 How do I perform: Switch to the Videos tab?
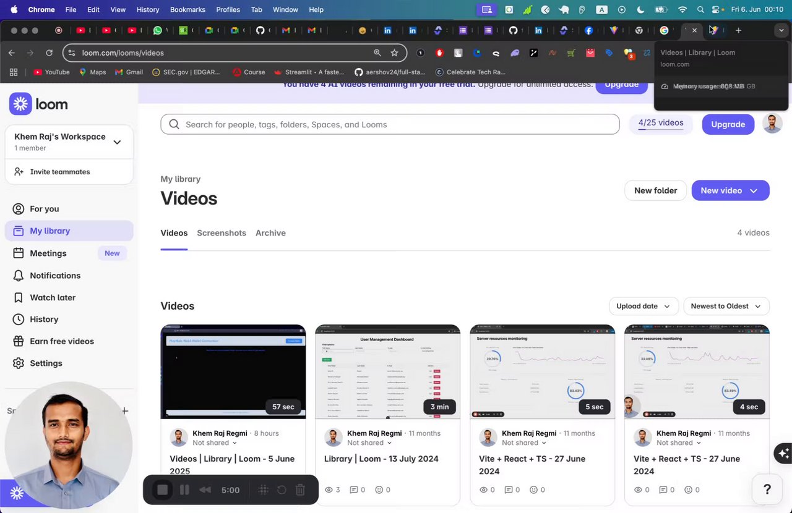(x=174, y=233)
